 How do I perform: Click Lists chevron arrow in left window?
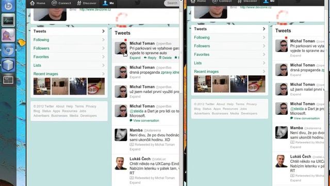click(103, 66)
